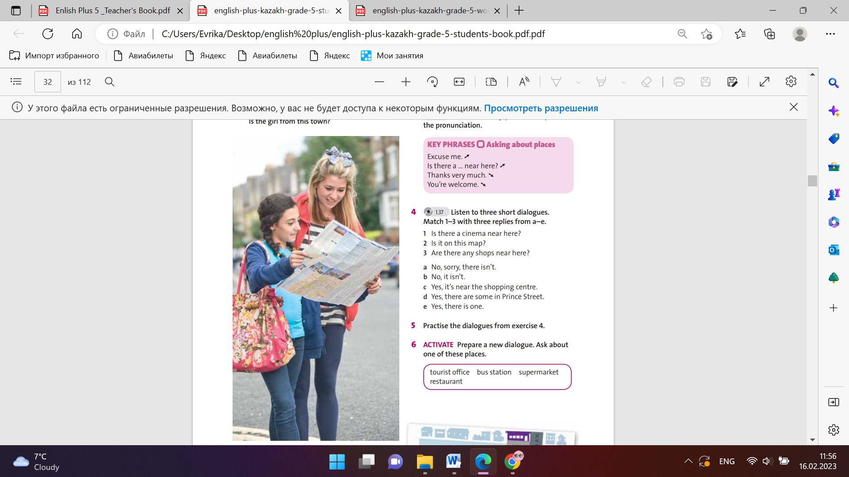Open the PDF table of contents icon
Screen dimensions: 849x477
pyautogui.click(x=16, y=82)
